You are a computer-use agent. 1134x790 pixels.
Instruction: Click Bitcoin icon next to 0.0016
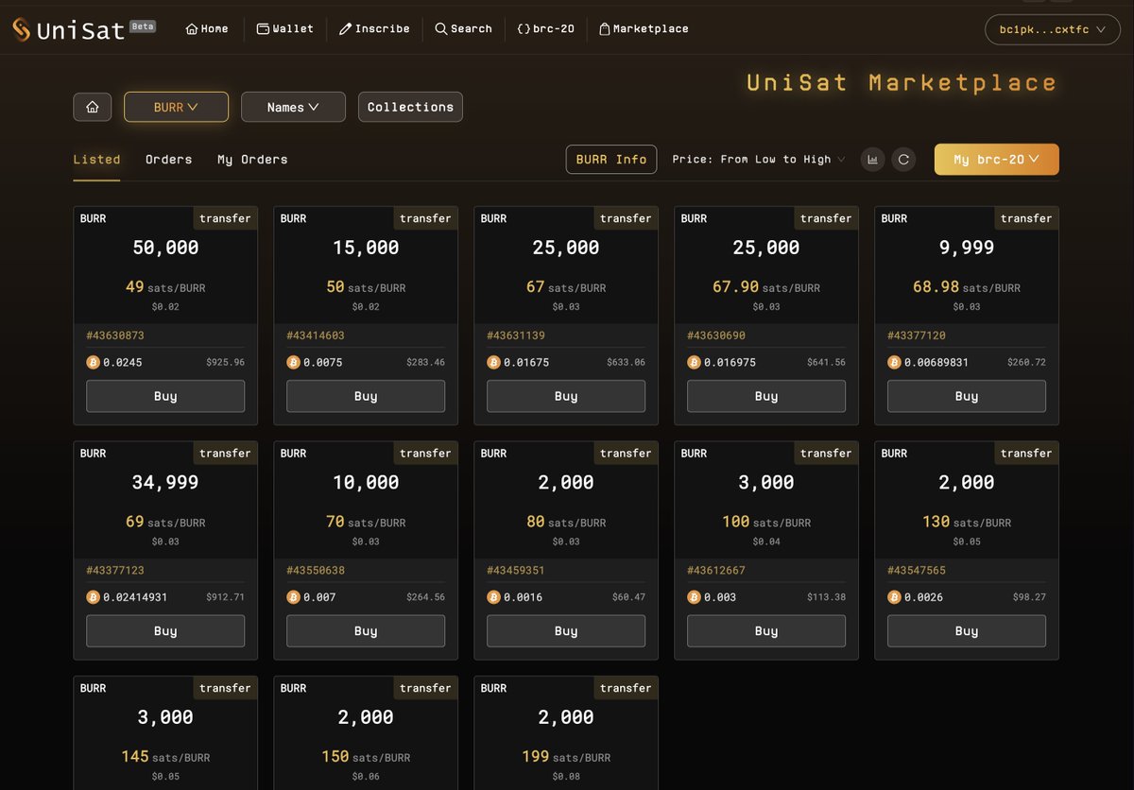(x=493, y=597)
